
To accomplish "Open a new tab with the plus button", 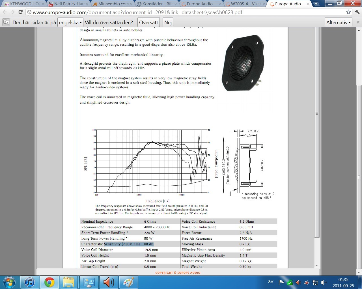I will [x=316, y=4].
